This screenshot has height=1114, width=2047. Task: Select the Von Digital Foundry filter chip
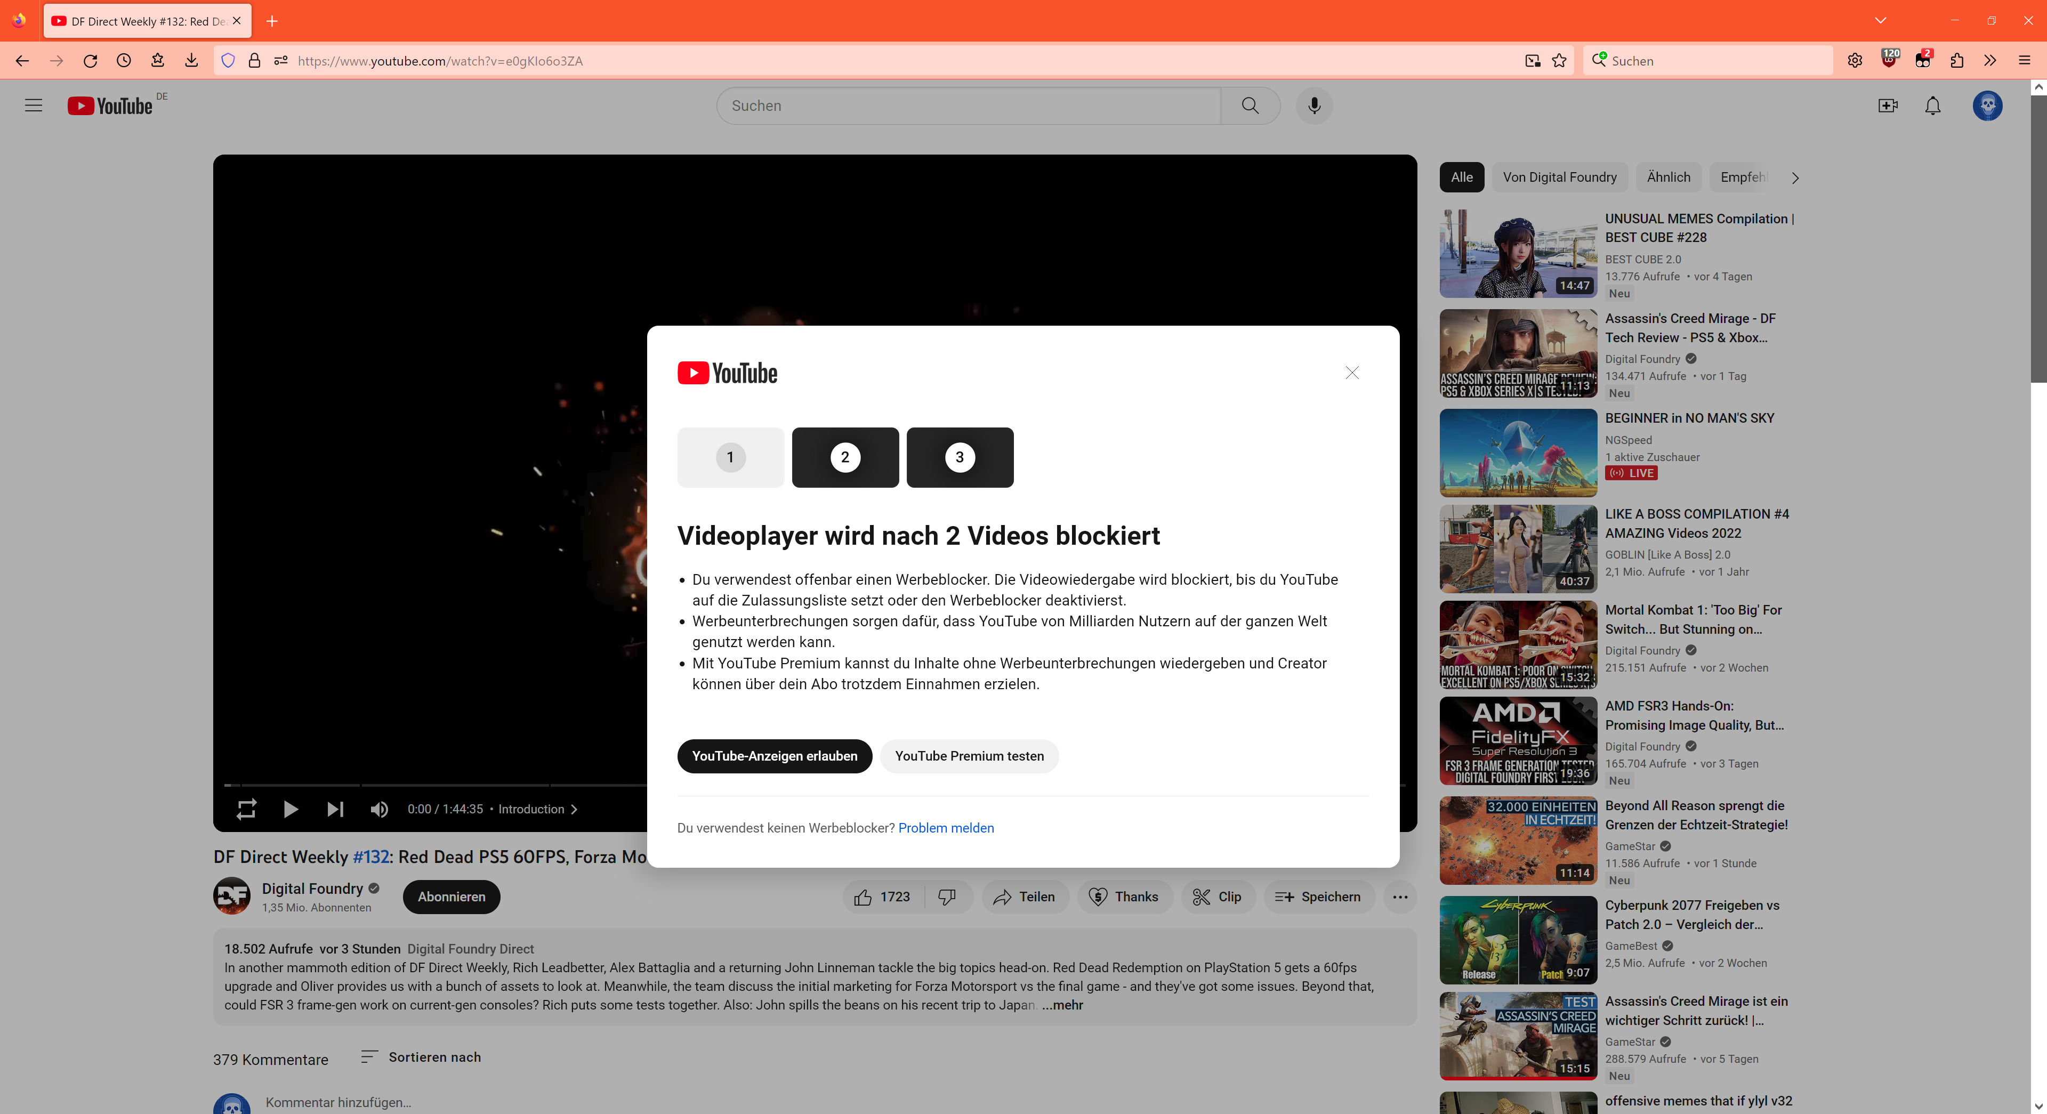1559,177
